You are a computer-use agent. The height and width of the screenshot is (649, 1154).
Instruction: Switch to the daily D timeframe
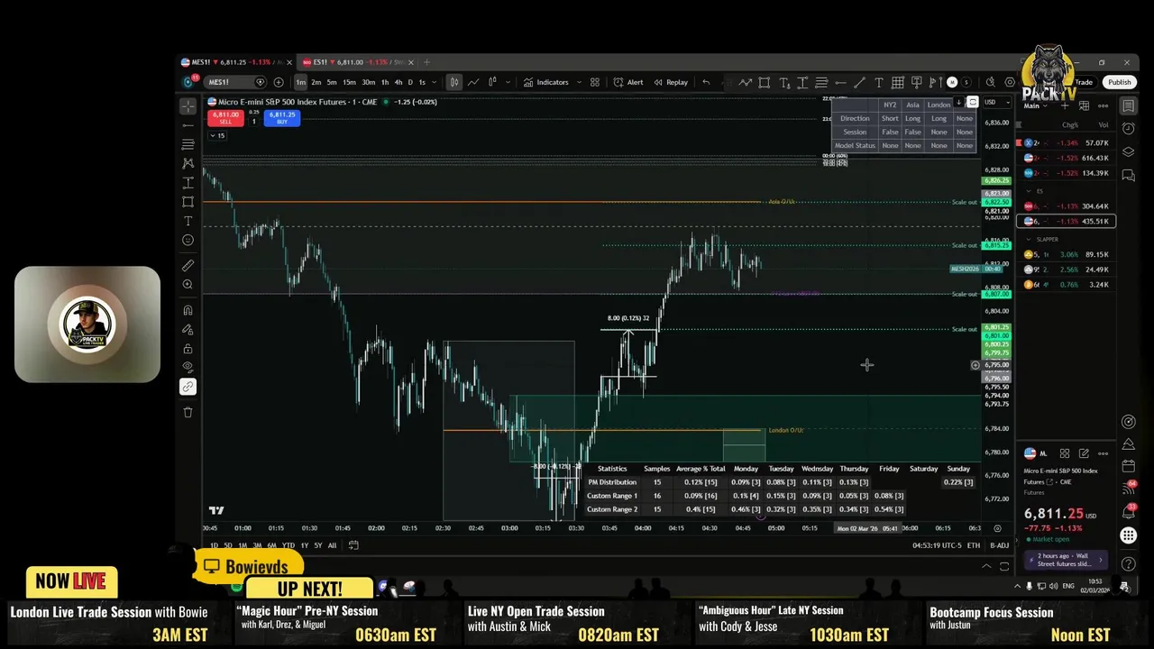pos(410,82)
